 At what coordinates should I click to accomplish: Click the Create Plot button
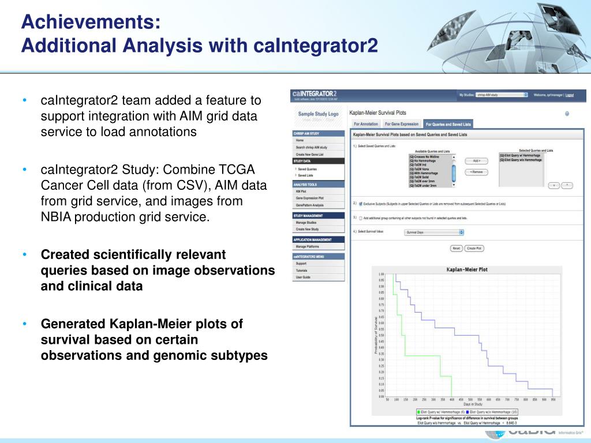474,248
